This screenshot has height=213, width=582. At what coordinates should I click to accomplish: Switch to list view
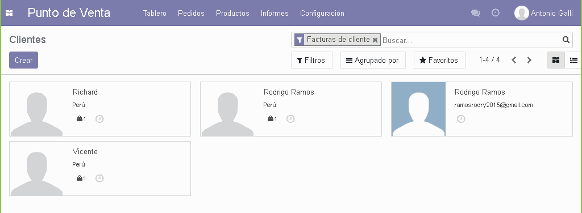[x=573, y=60]
